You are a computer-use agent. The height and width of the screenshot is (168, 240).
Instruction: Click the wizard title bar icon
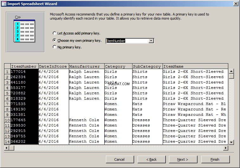(x=4, y=4)
